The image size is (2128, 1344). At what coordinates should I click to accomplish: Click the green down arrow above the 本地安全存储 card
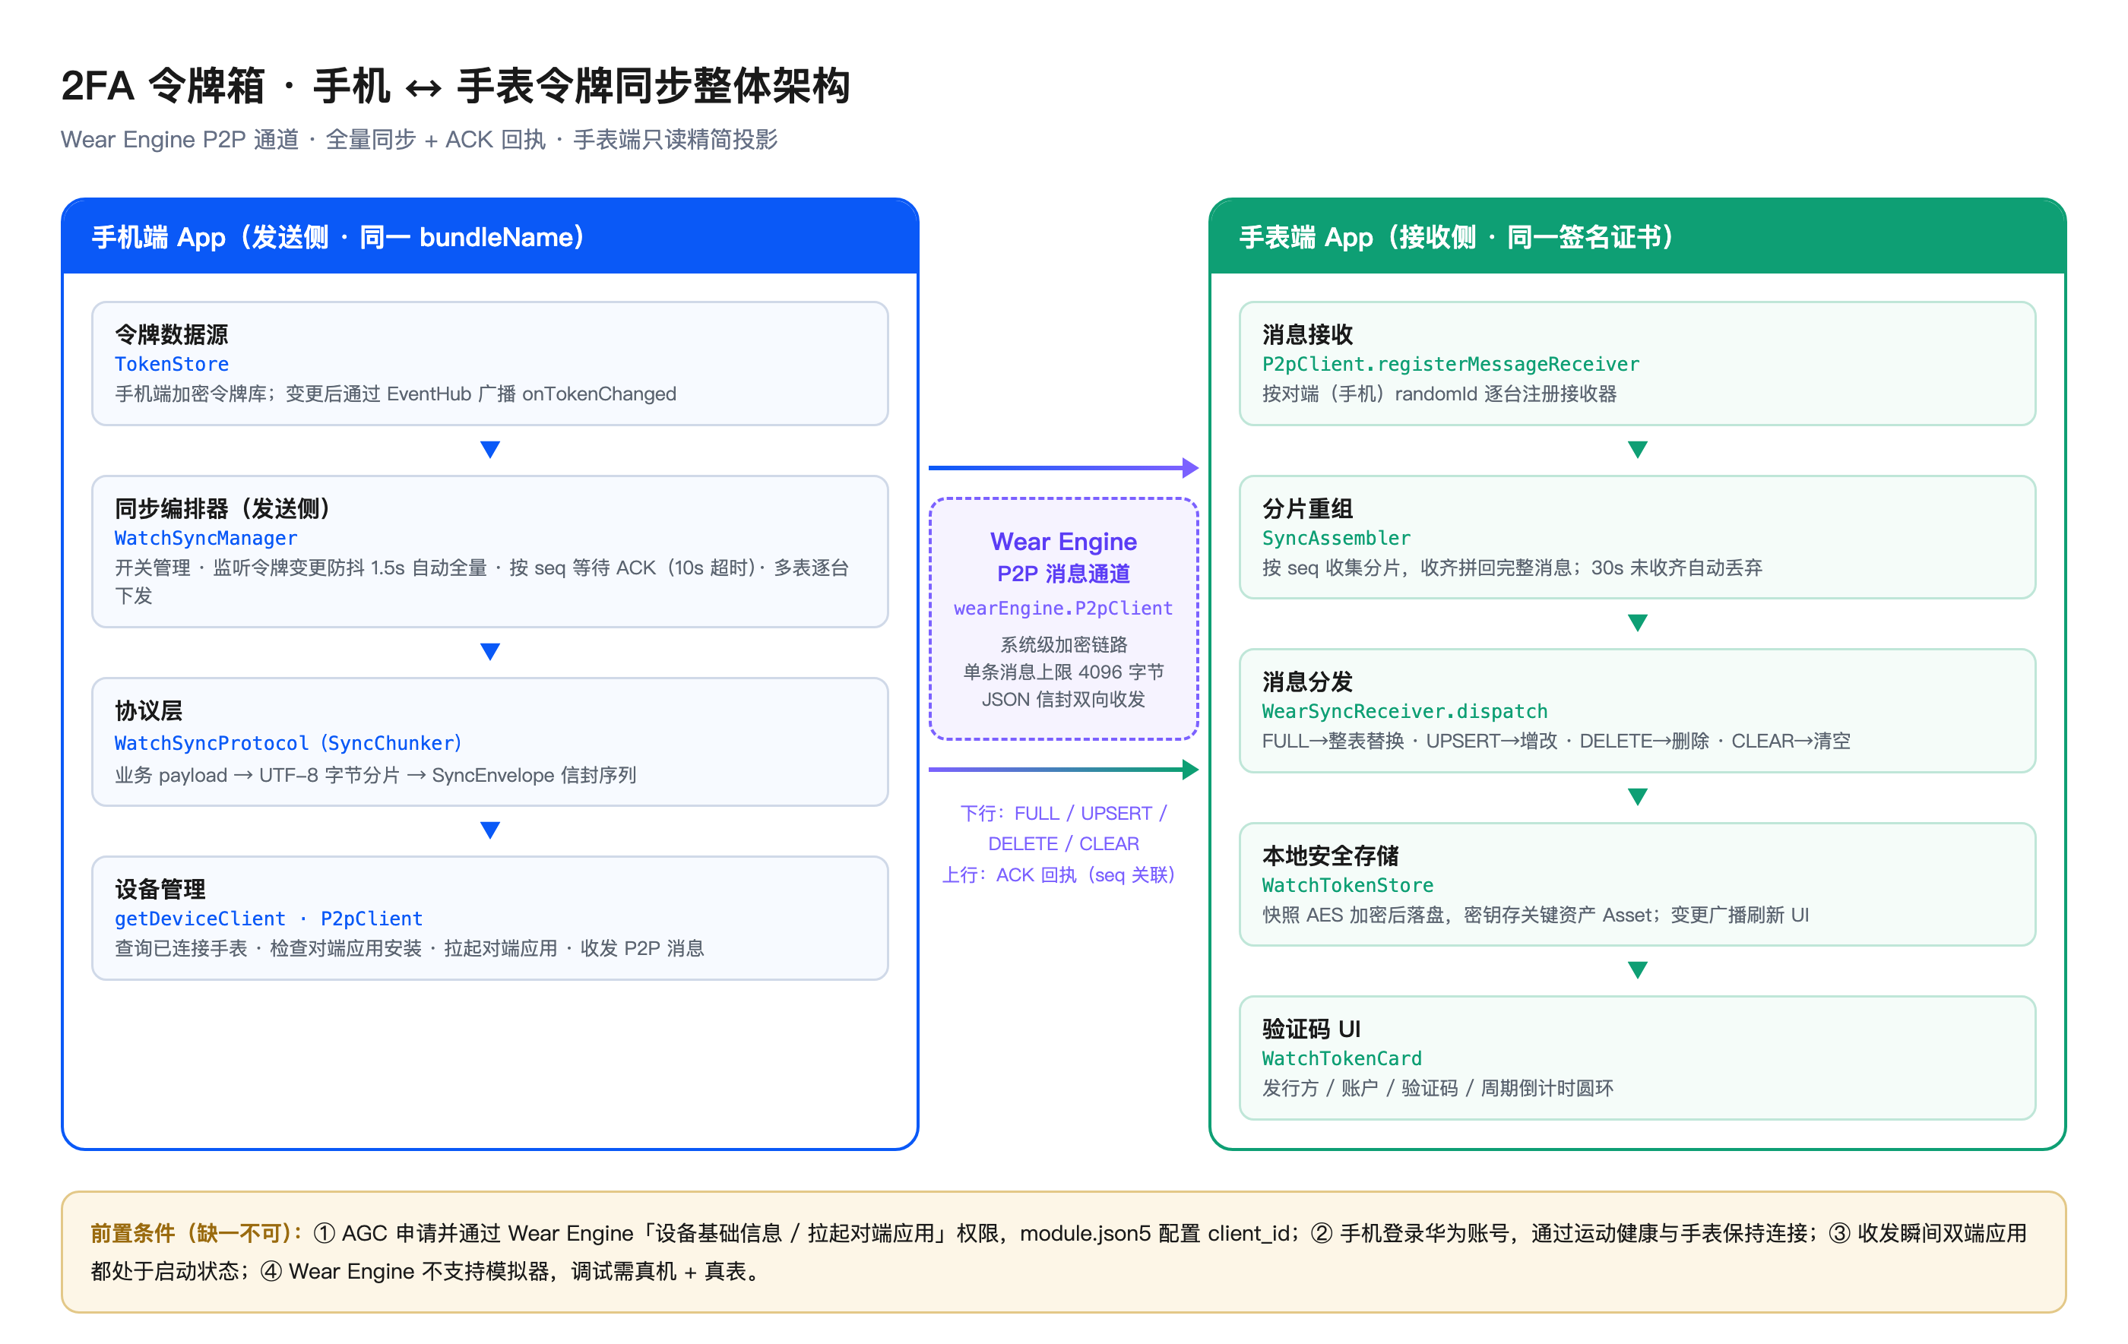point(1636,797)
